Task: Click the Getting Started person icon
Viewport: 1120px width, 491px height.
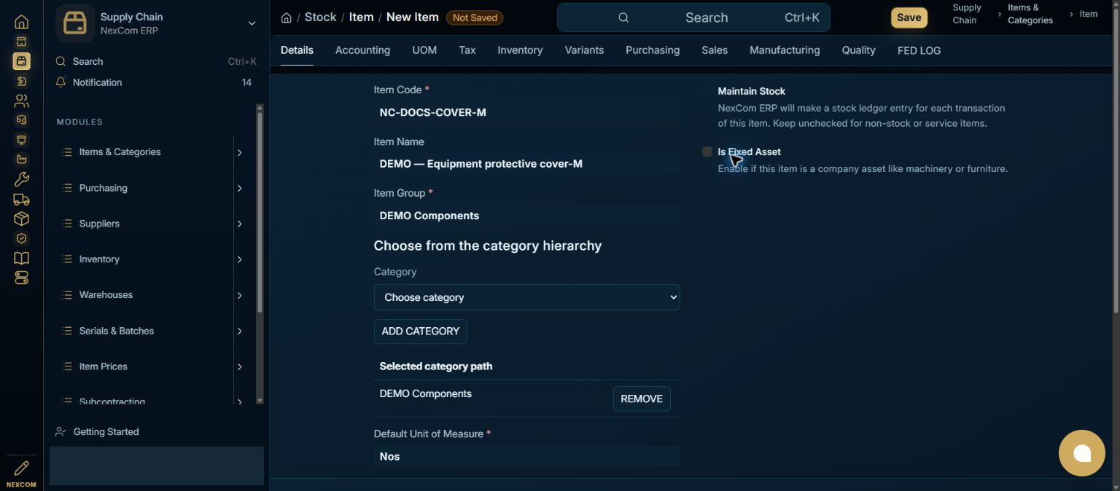Action: pos(61,431)
